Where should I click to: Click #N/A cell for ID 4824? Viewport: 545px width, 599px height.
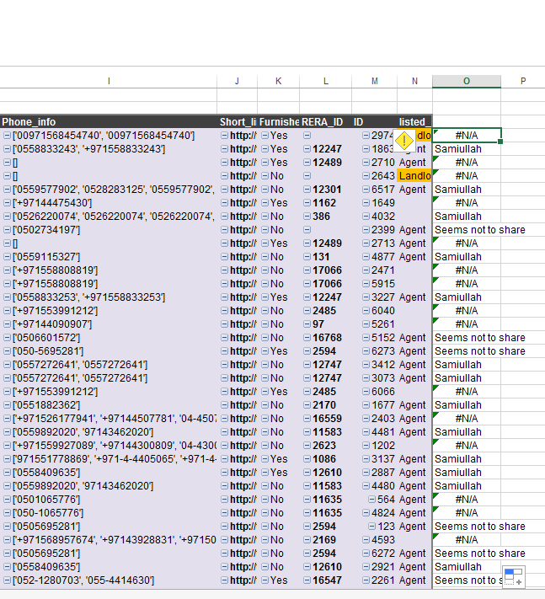[467, 513]
